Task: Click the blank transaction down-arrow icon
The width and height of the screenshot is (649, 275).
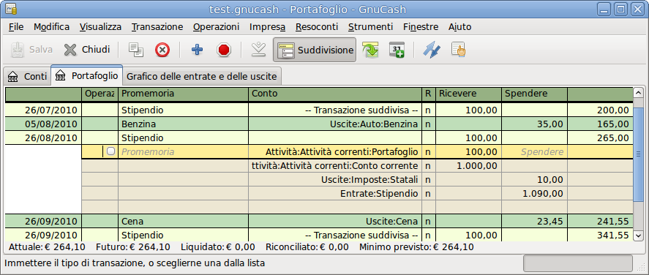Action: pos(259,50)
